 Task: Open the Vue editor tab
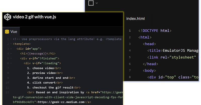click(11, 32)
